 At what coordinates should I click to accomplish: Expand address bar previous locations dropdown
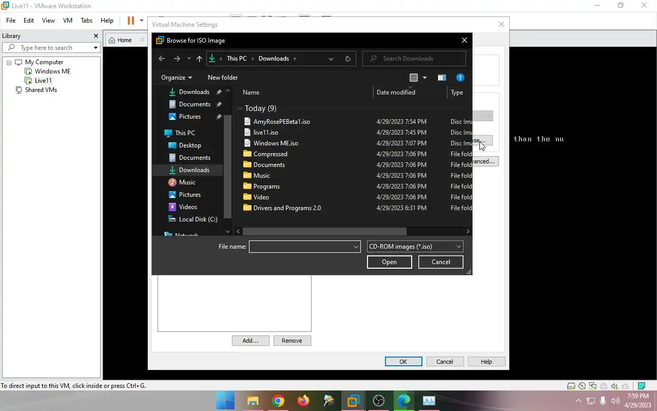point(331,59)
